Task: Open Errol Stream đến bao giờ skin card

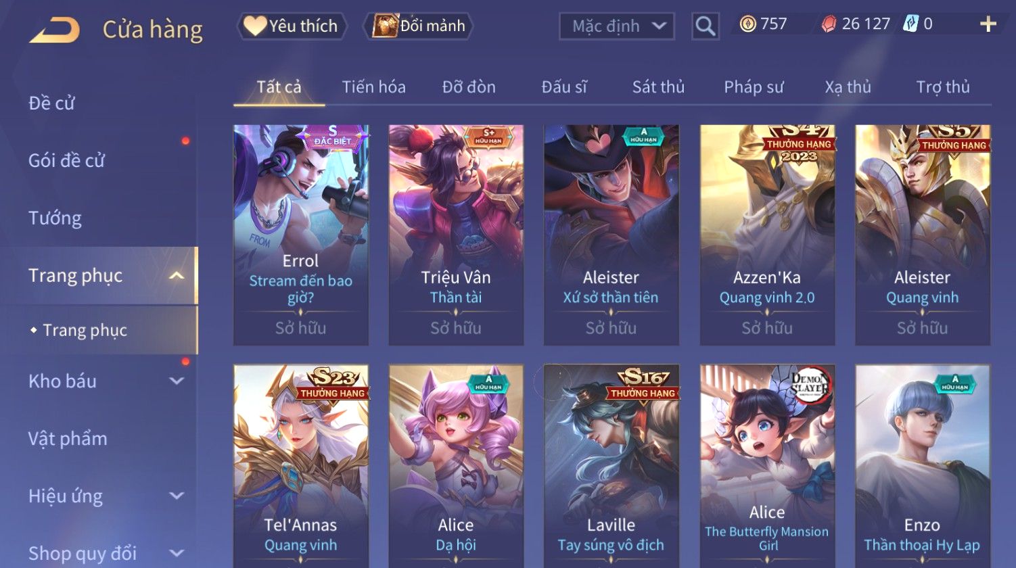Action: coord(301,235)
